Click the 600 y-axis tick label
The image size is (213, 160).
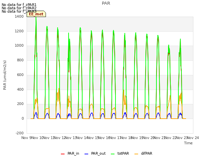click(x=20, y=75)
